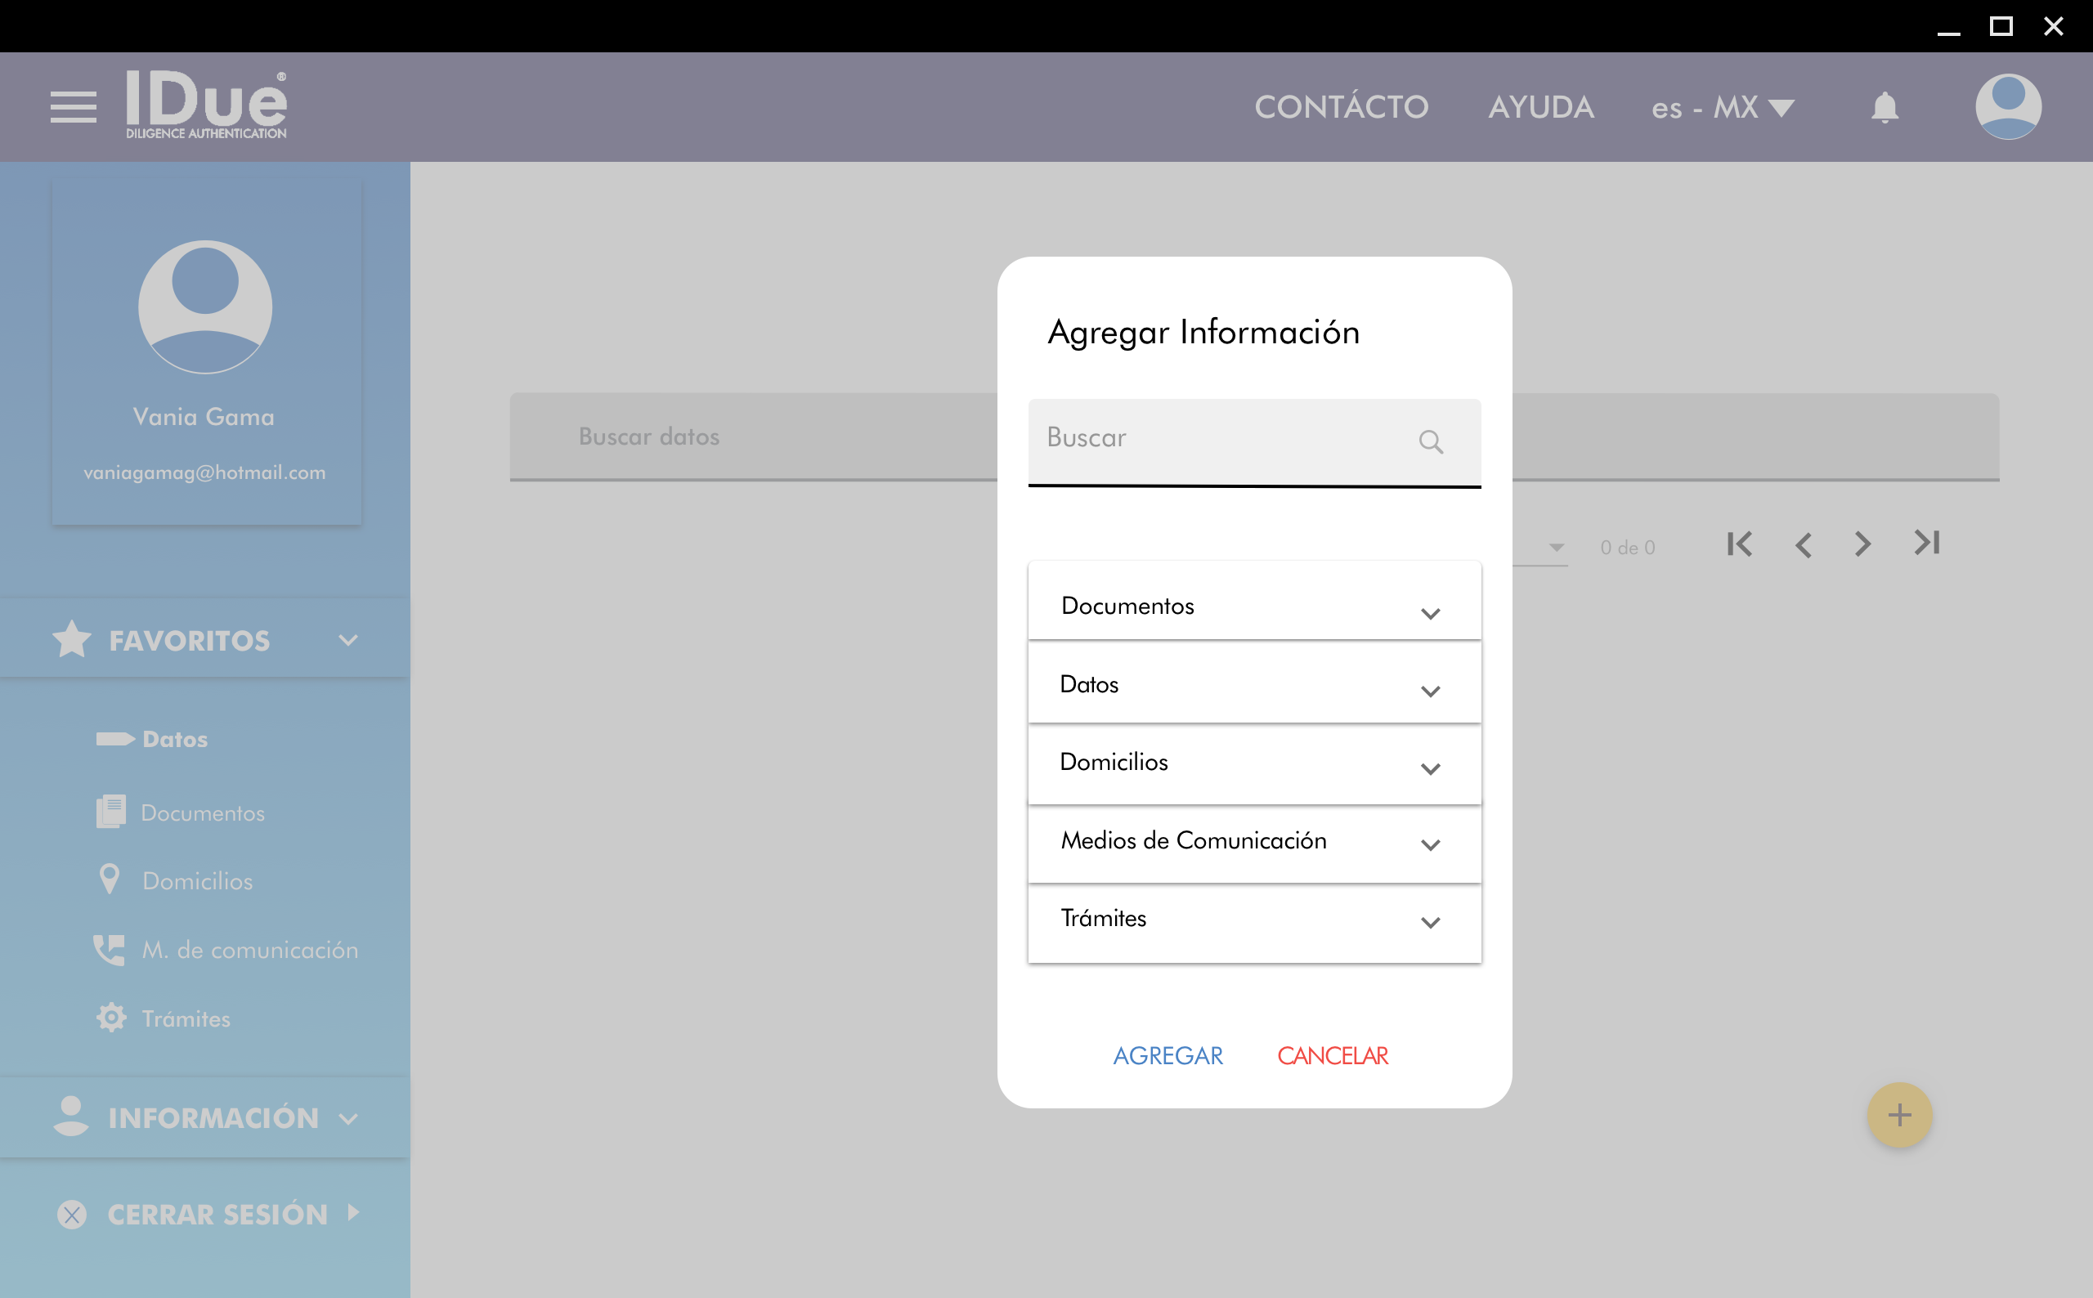The image size is (2093, 1298).
Task: Go to last page pagination icon
Action: coord(1926,544)
